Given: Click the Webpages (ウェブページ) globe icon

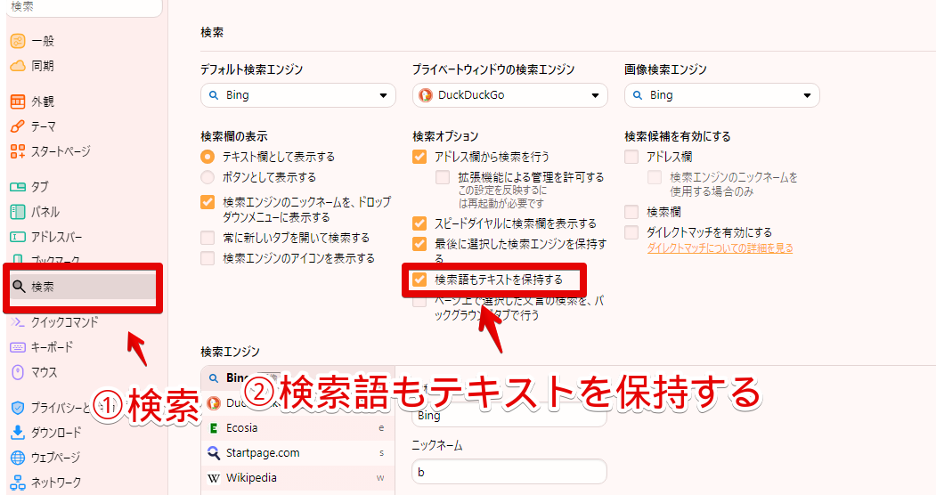Looking at the screenshot, I should 18,458.
